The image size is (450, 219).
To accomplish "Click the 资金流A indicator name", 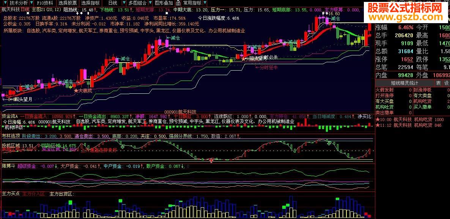I will pos(10,116).
